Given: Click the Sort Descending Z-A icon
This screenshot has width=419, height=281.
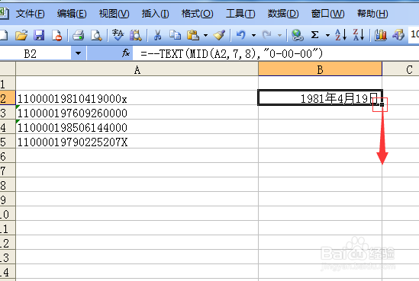Looking at the screenshot, I should pos(359,35).
